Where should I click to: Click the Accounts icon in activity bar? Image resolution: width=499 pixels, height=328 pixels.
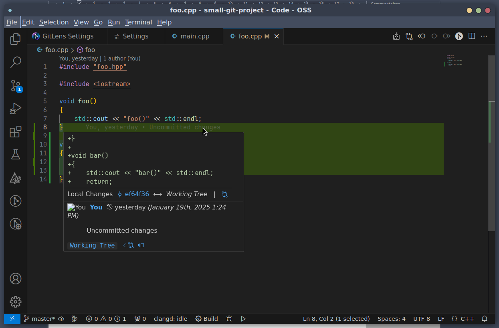[15, 279]
